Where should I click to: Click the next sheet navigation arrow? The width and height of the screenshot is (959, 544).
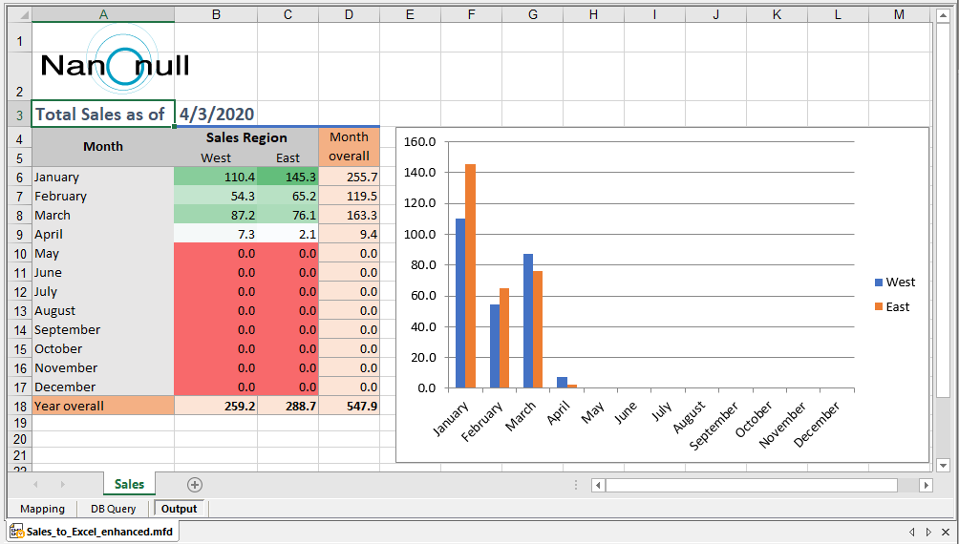pyautogui.click(x=63, y=485)
